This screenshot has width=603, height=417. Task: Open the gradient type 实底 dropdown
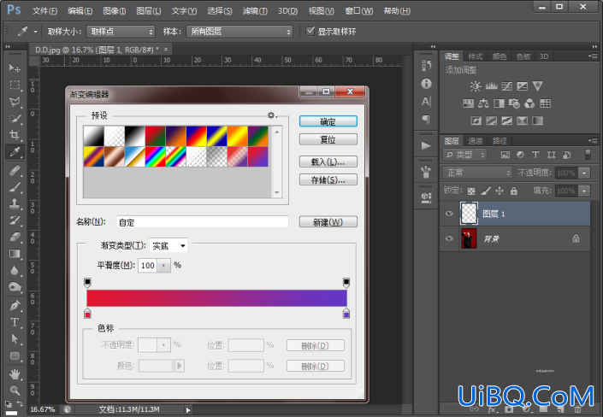coord(168,245)
